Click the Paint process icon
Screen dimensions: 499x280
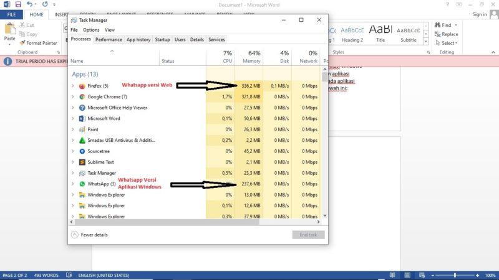82,129
